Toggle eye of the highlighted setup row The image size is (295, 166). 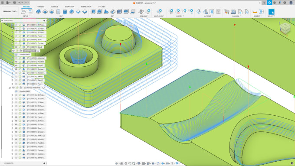[x=13, y=51]
